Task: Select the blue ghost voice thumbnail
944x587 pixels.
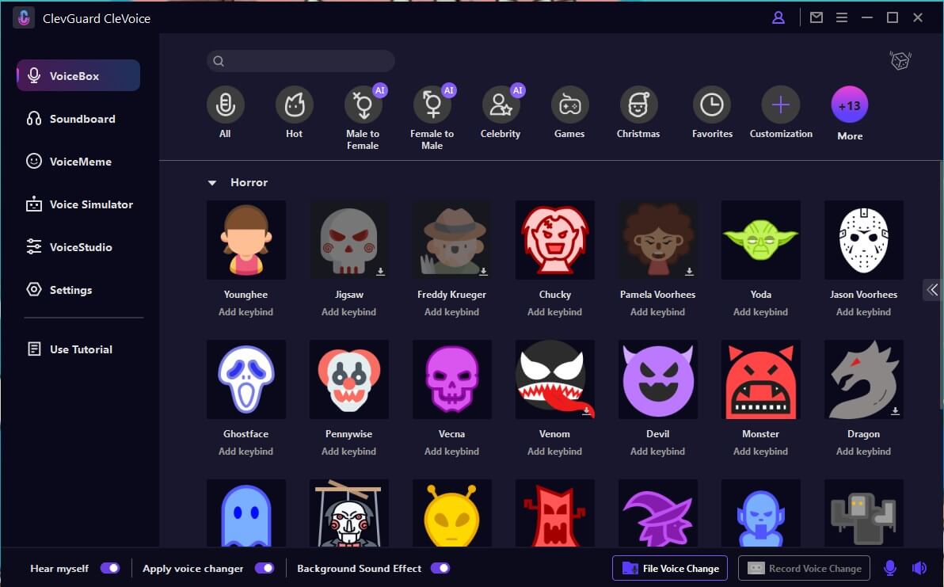Action: click(x=246, y=513)
